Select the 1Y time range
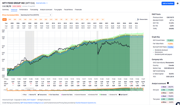The width and height of the screenshot is (180, 105). click(103, 20)
